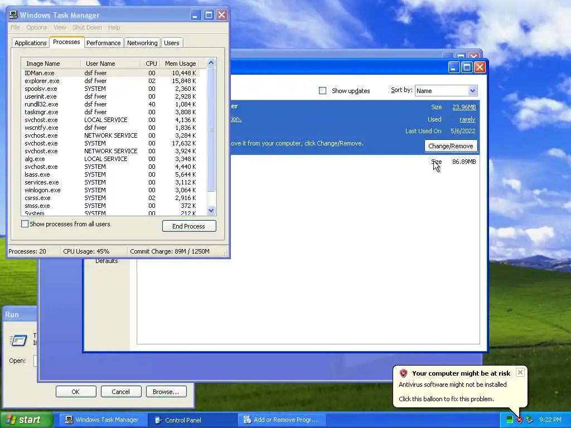Sort processes by Mem Usage column
The image size is (571, 428).
coord(180,64)
